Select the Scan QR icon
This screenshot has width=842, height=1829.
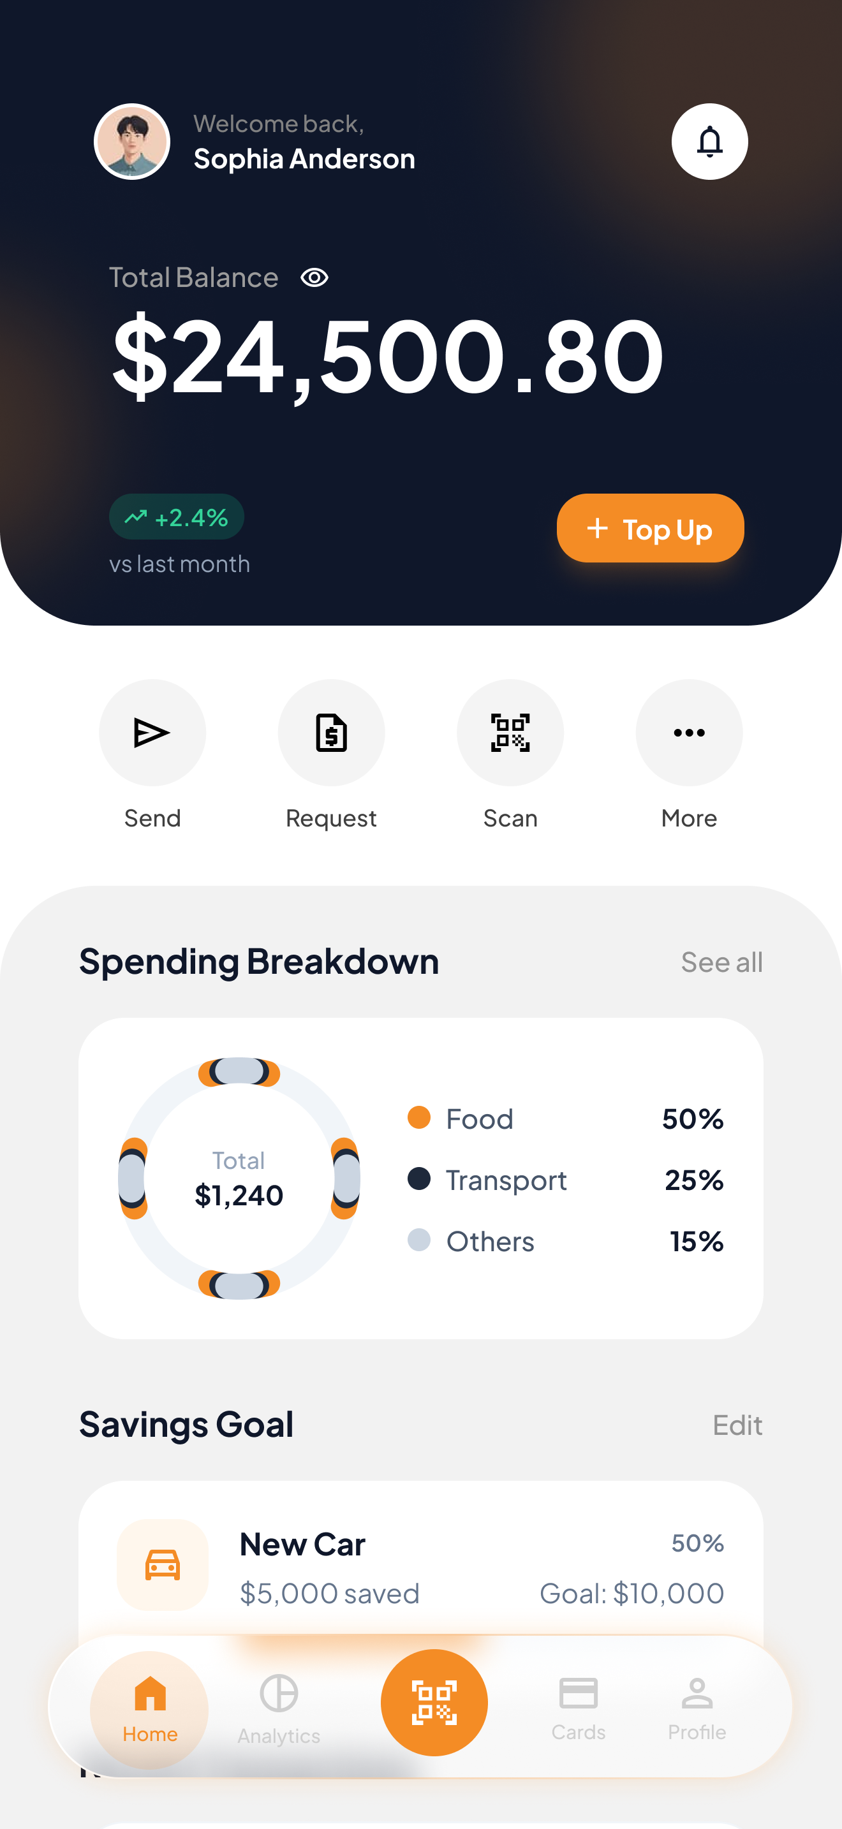coord(510,733)
